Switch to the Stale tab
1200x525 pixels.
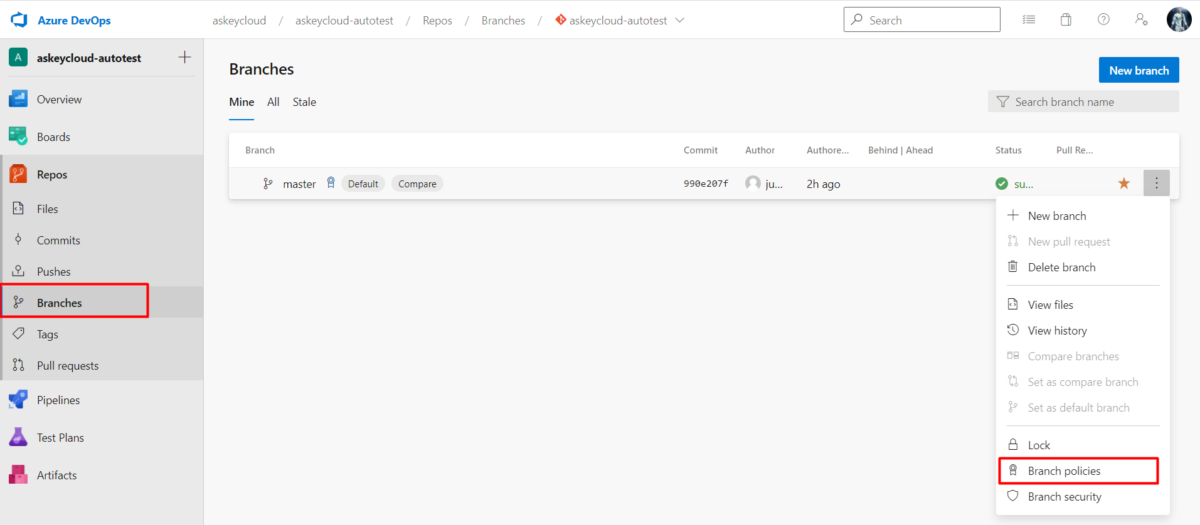coord(304,102)
